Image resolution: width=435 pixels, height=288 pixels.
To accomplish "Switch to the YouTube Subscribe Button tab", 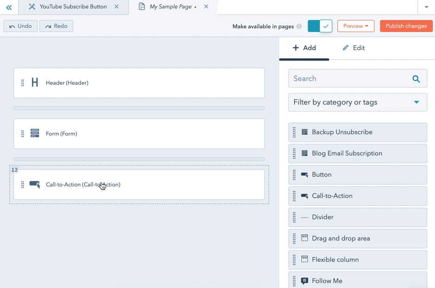I will coord(73,7).
